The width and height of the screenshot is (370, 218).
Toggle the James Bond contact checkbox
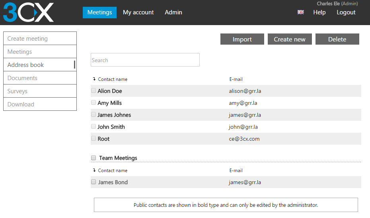pos(93,182)
